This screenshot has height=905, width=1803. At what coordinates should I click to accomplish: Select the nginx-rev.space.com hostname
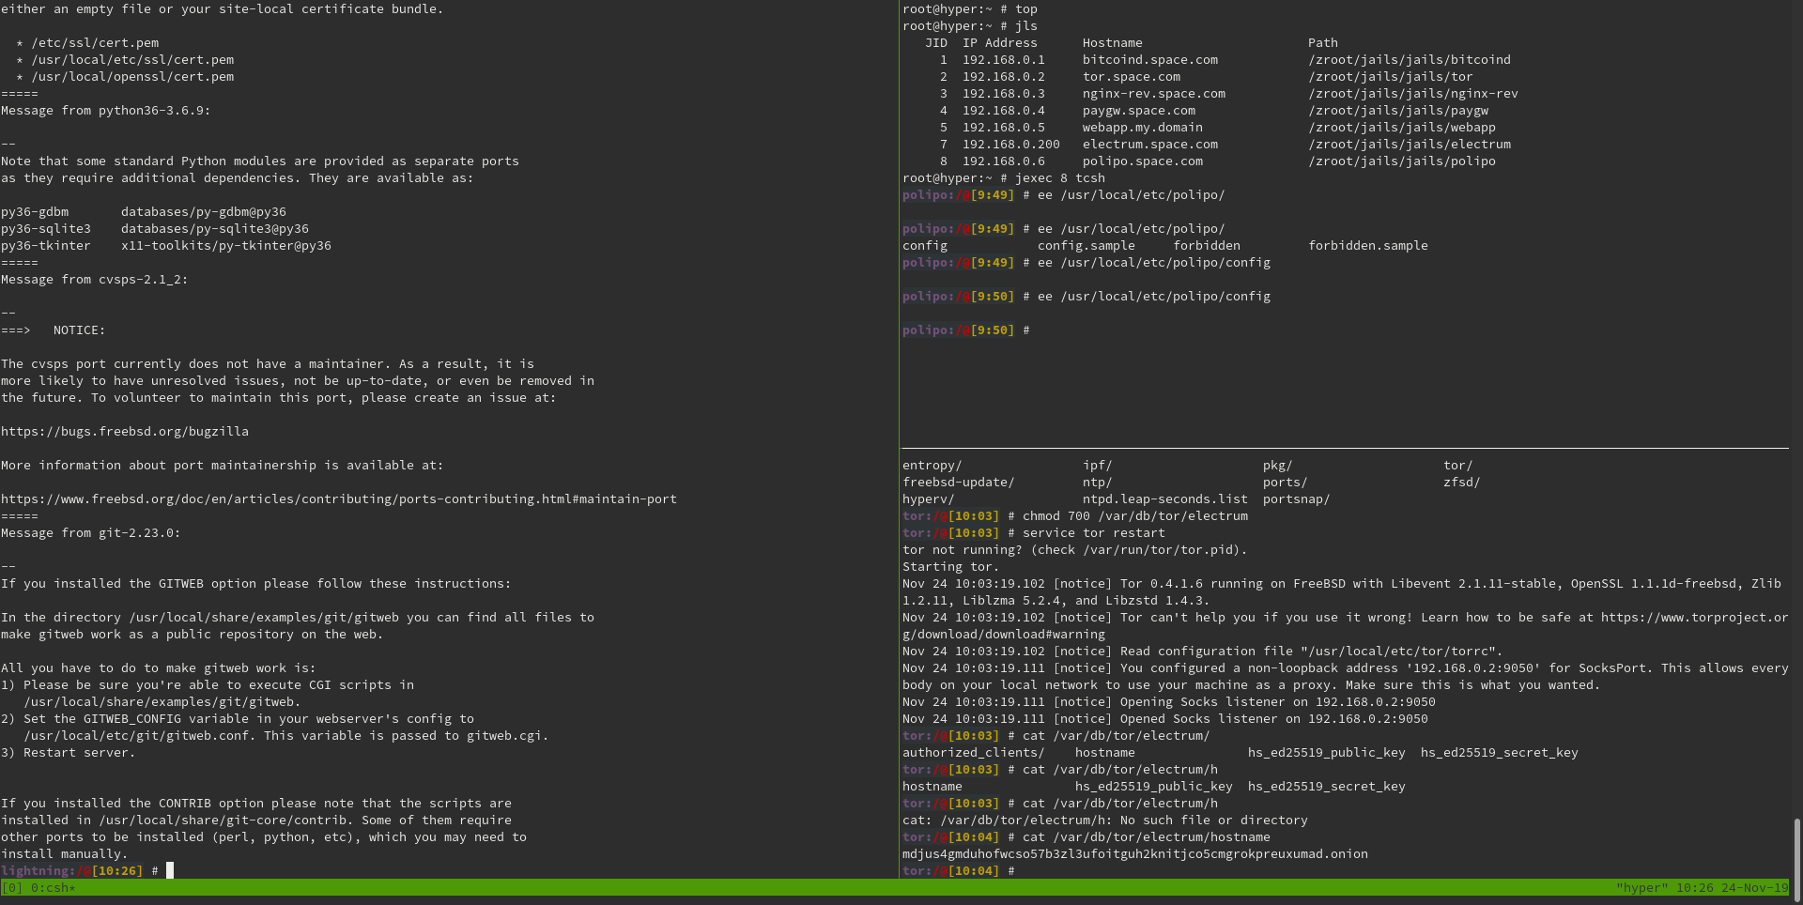tap(1154, 94)
